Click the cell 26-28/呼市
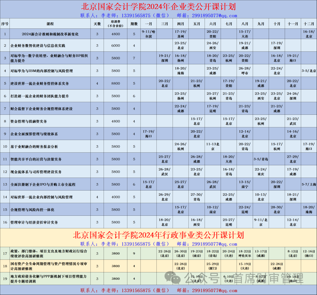This screenshot has height=295, width=317. click(245, 71)
